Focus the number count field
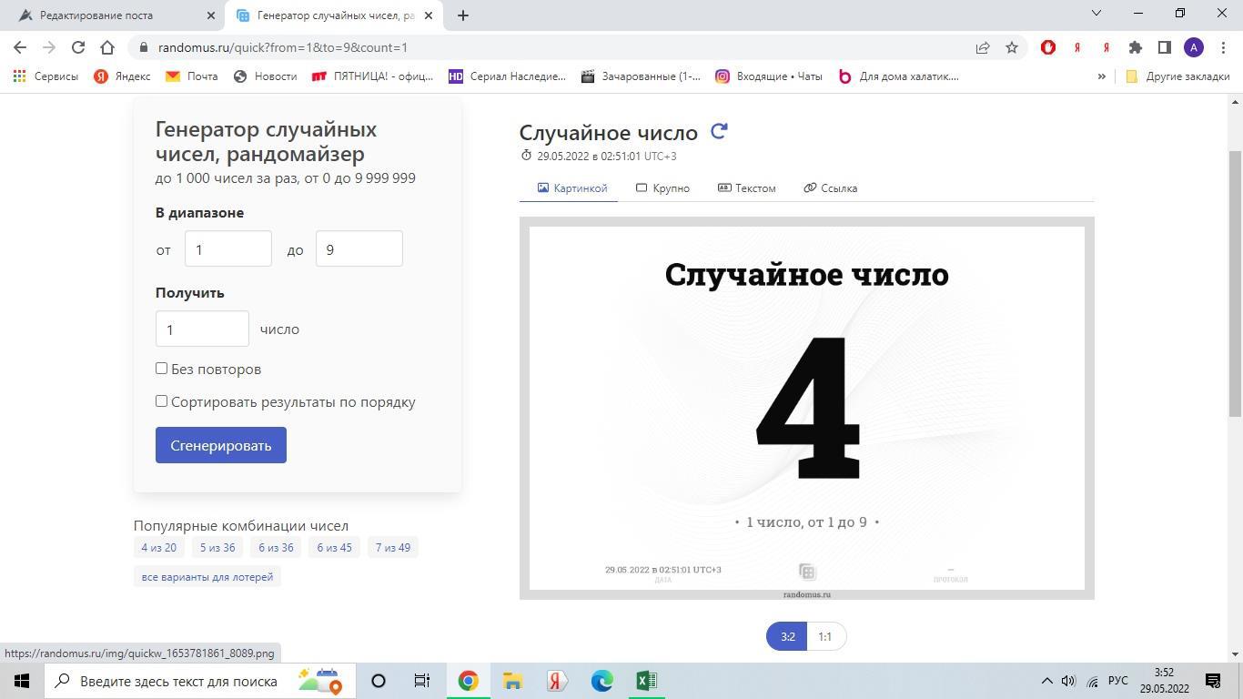The image size is (1243, 699). point(202,329)
